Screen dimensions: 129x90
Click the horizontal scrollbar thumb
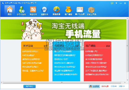click(x=62, y=83)
